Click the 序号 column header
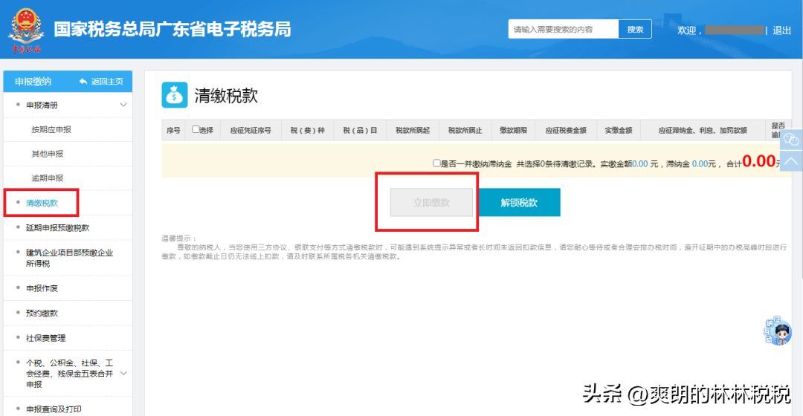The image size is (803, 416). pyautogui.click(x=173, y=131)
